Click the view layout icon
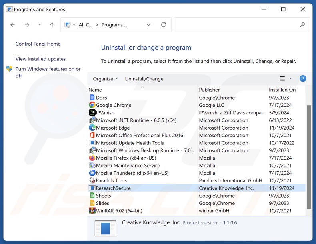Viewport: 316px width, 244px height. coord(282,78)
